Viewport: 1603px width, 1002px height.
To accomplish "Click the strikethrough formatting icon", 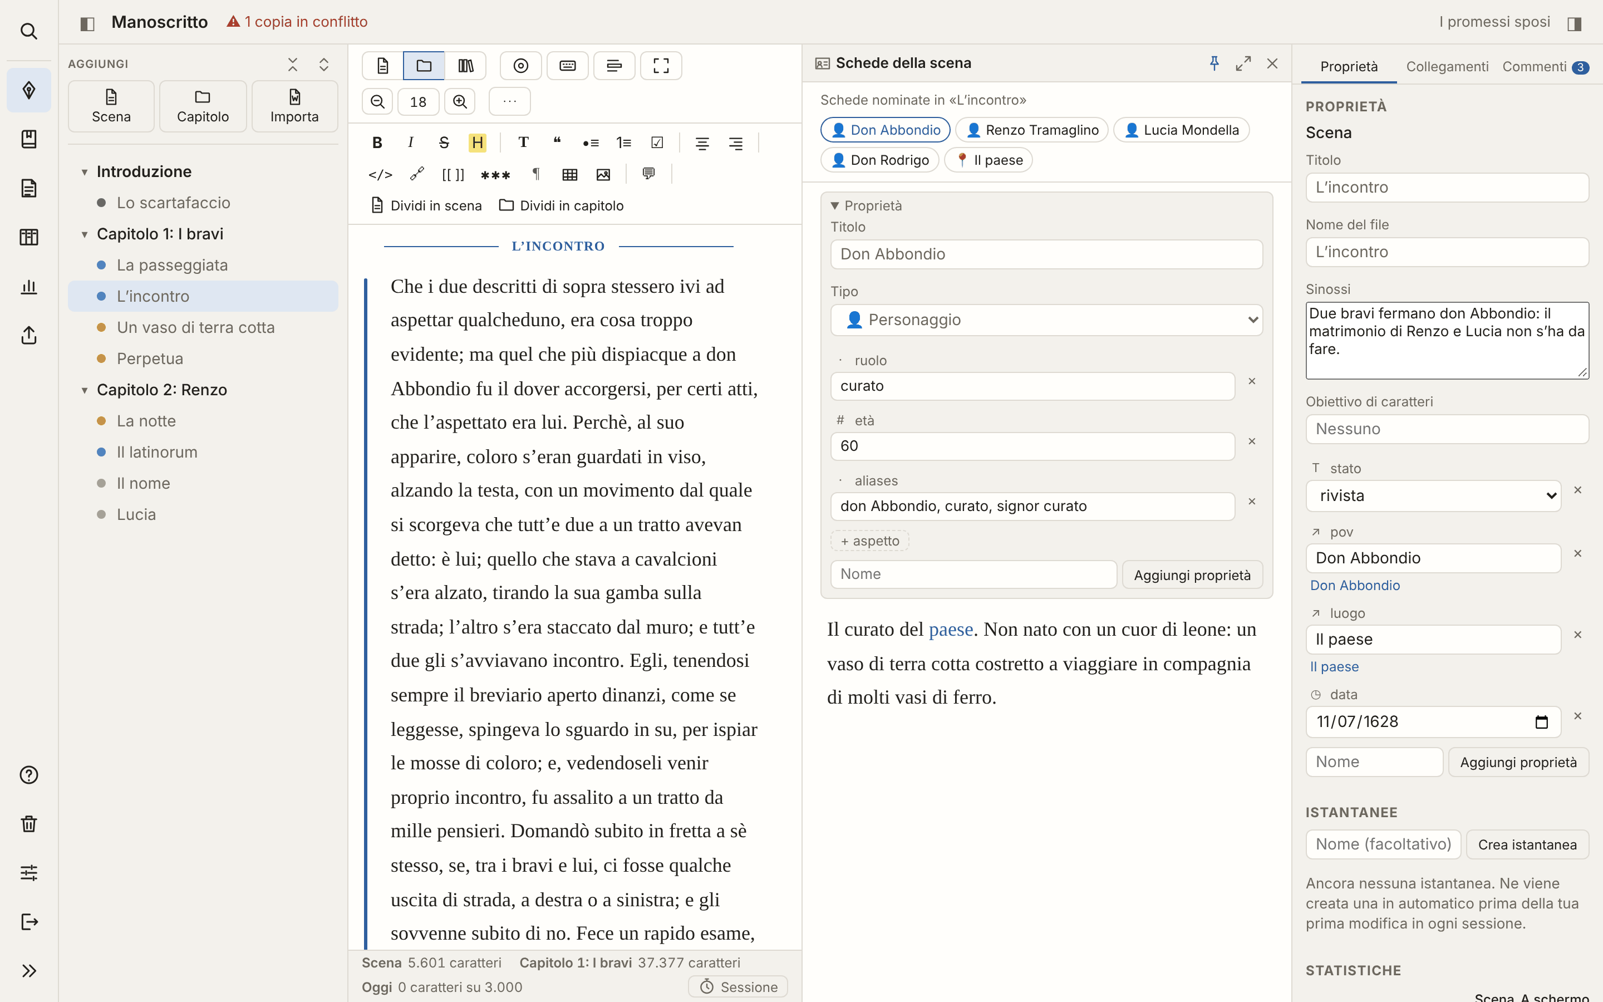I will click(x=444, y=143).
